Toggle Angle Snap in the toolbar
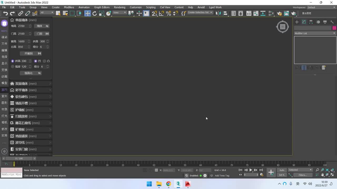 pyautogui.click(x=161, y=13)
